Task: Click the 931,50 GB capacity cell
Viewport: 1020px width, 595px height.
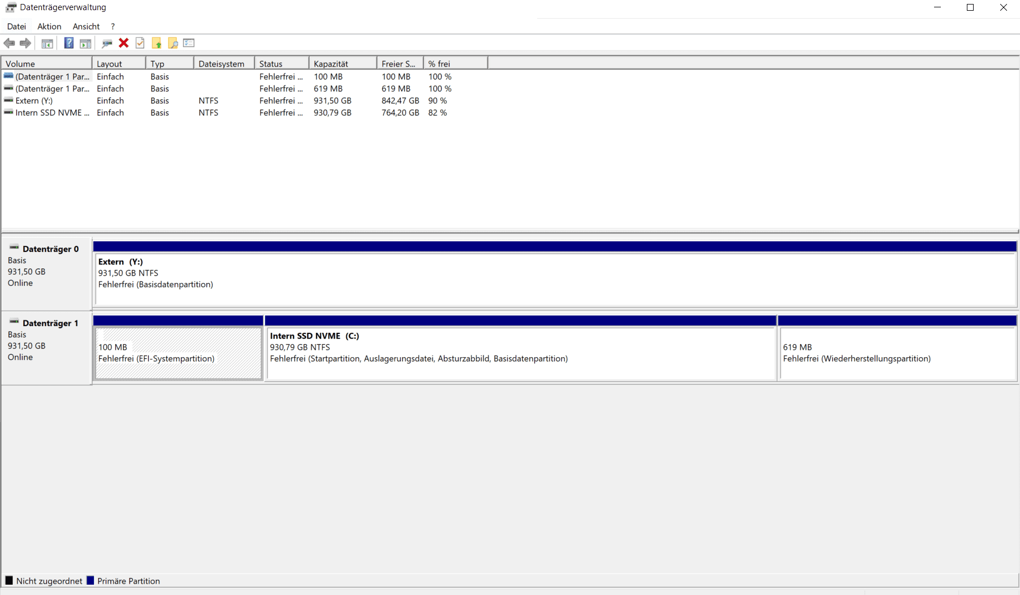Action: pos(332,101)
